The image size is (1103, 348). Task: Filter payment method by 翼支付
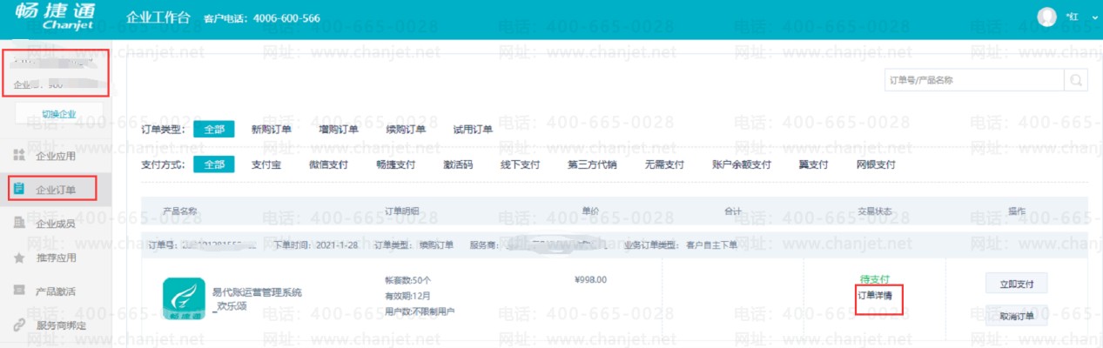(x=814, y=164)
